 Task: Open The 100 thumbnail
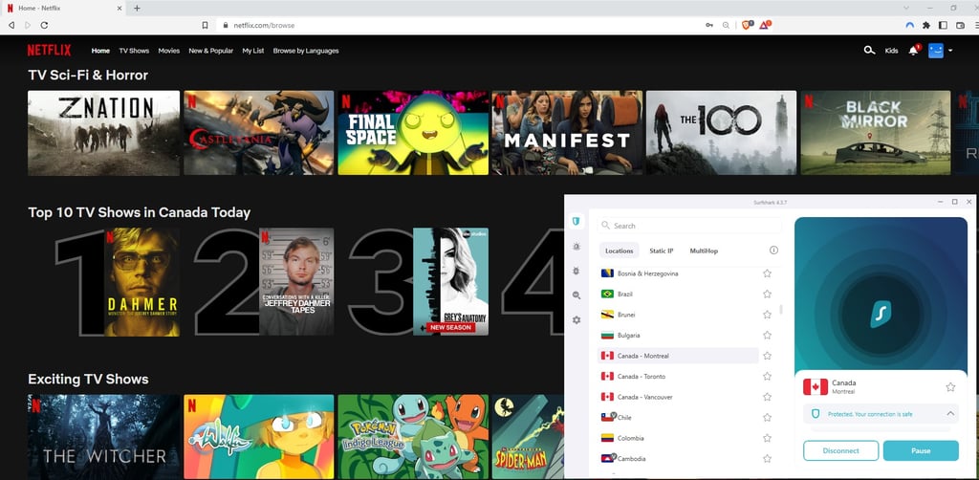click(721, 133)
